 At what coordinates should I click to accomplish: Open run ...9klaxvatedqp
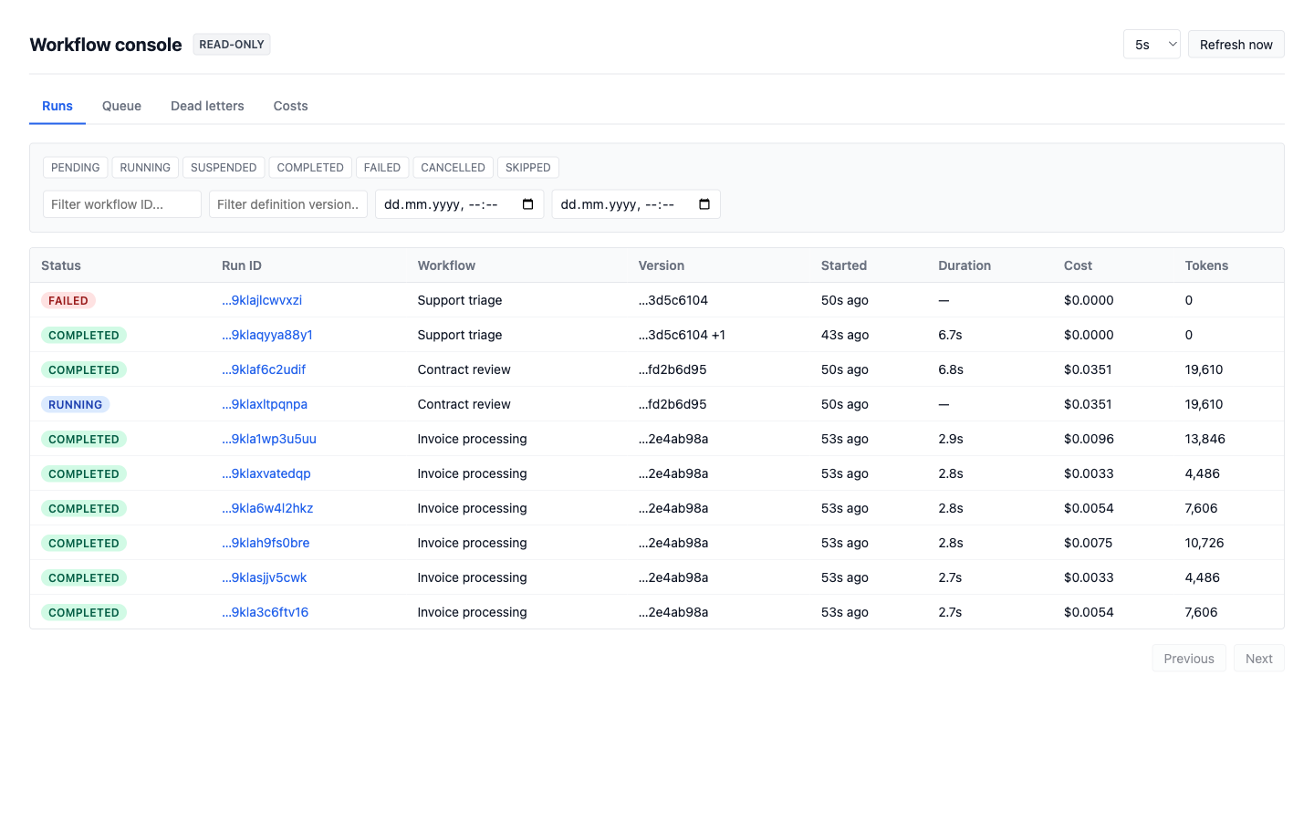pos(266,473)
